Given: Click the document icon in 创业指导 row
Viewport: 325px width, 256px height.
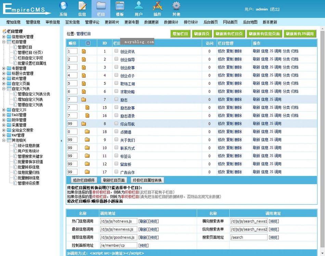Looking at the screenshot, I should [83, 59].
